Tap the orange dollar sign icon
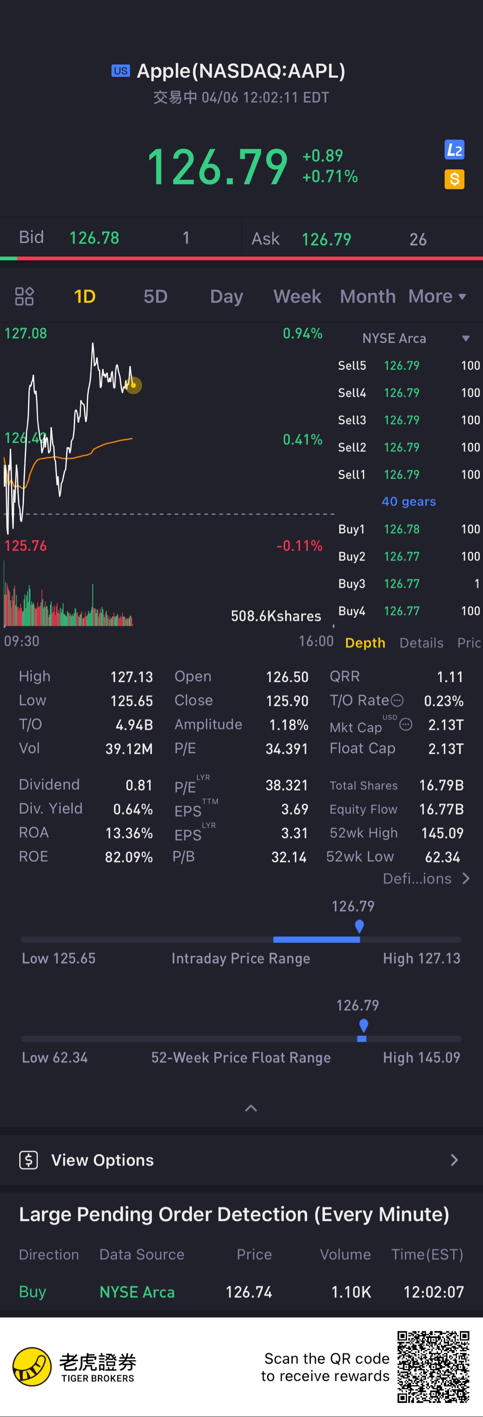 tap(454, 179)
